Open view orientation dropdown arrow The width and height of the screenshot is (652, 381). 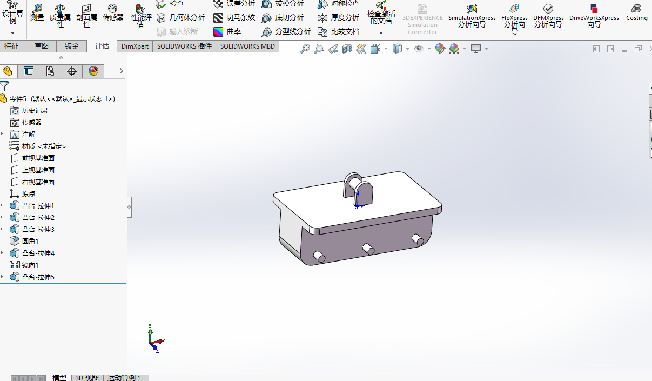[x=386, y=49]
